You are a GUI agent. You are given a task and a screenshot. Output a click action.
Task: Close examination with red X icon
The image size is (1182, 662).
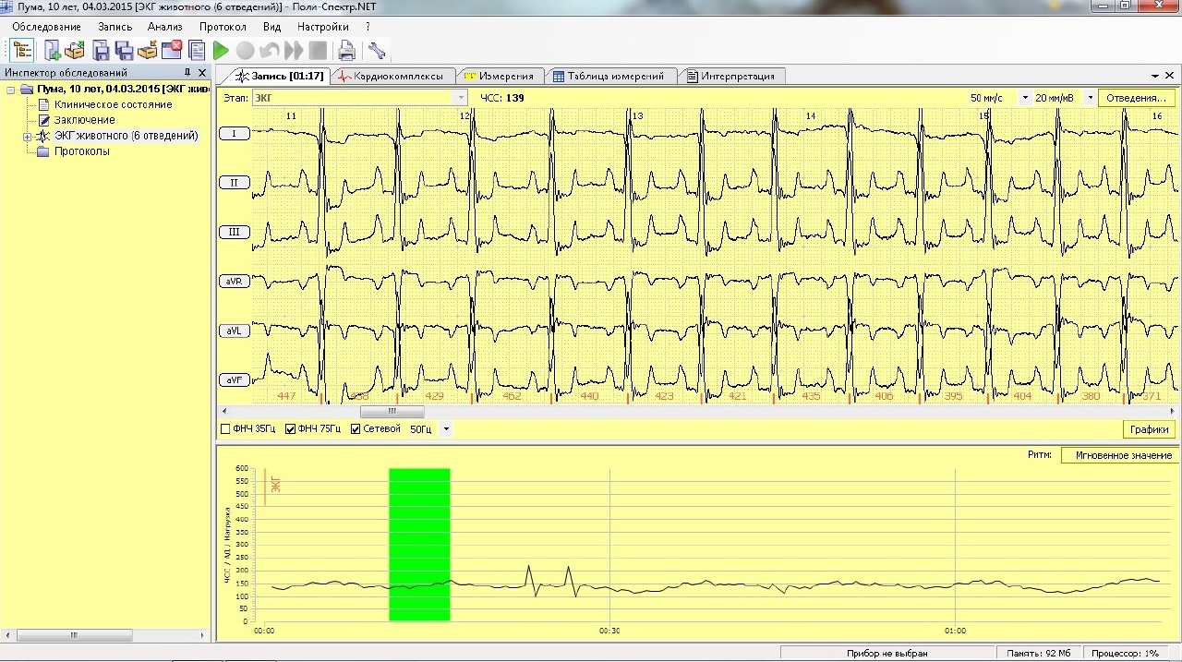[172, 50]
